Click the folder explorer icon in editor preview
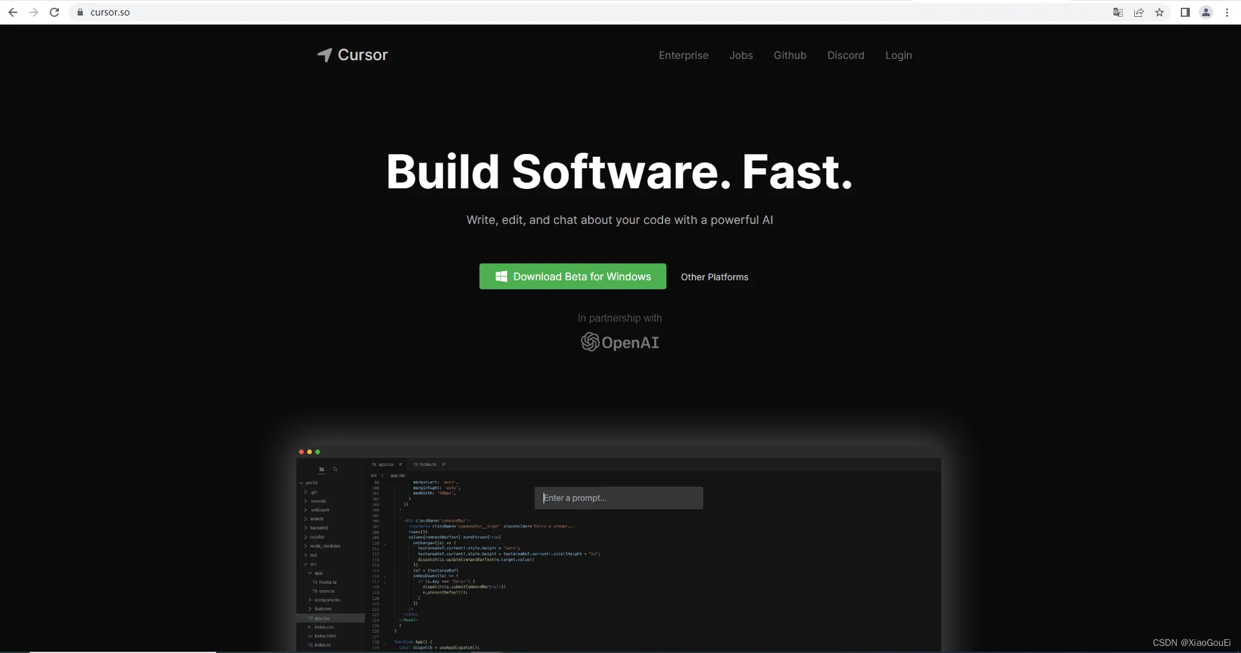The width and height of the screenshot is (1241, 653). coord(322,469)
